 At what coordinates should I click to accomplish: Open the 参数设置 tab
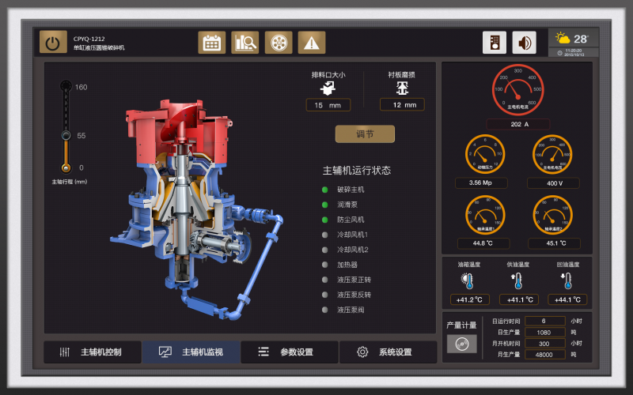coord(289,352)
